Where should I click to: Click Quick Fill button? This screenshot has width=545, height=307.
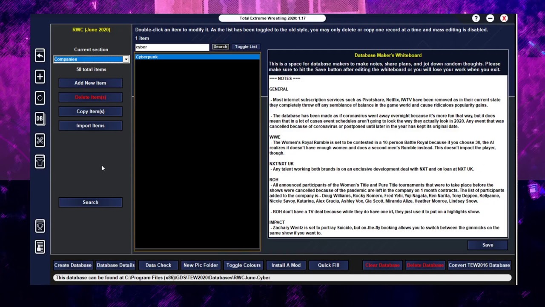tap(329, 265)
